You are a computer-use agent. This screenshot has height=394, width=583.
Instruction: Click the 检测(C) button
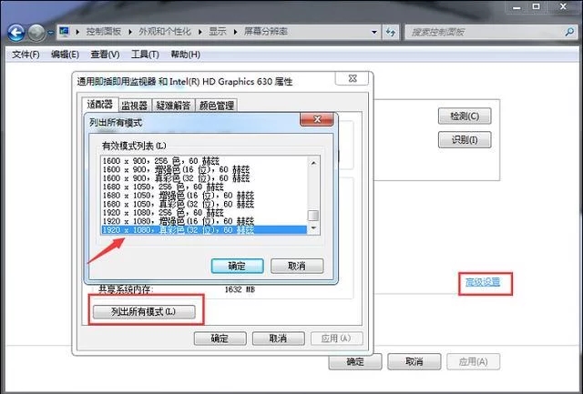coord(464,116)
